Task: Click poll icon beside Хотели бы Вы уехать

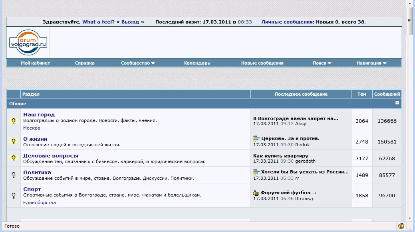Action: tap(256, 172)
